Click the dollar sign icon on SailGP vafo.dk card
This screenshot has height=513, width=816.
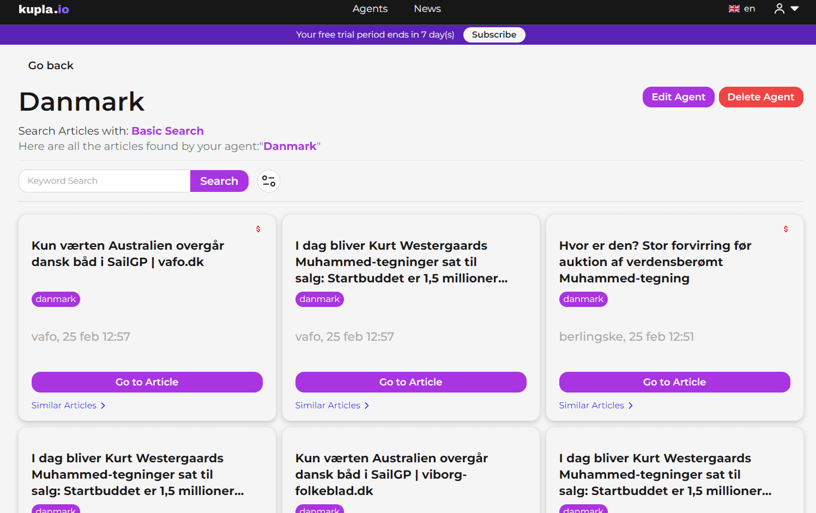[258, 229]
